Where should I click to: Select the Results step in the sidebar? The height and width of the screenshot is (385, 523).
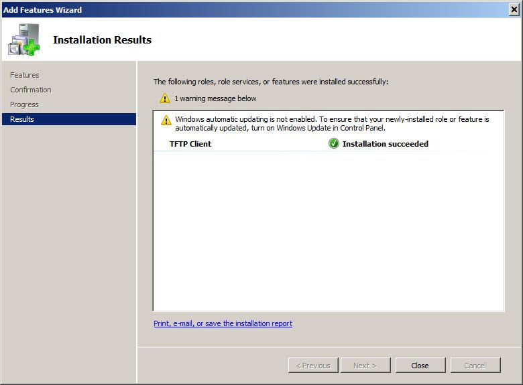click(69, 119)
